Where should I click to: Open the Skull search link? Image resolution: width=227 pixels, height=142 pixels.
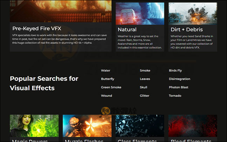click(x=143, y=87)
